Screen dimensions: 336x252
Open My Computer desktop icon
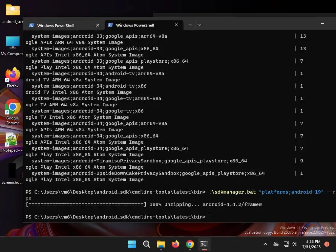pyautogui.click(x=12, y=46)
